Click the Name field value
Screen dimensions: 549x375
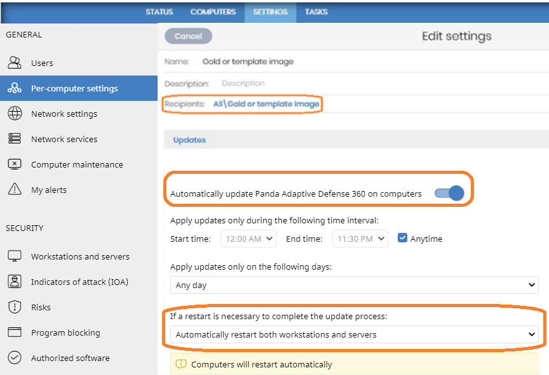248,62
